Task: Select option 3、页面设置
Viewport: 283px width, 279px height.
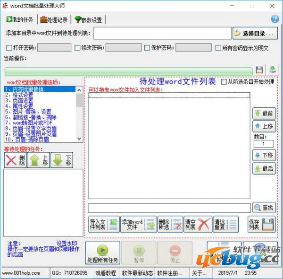Action: (x=40, y=100)
